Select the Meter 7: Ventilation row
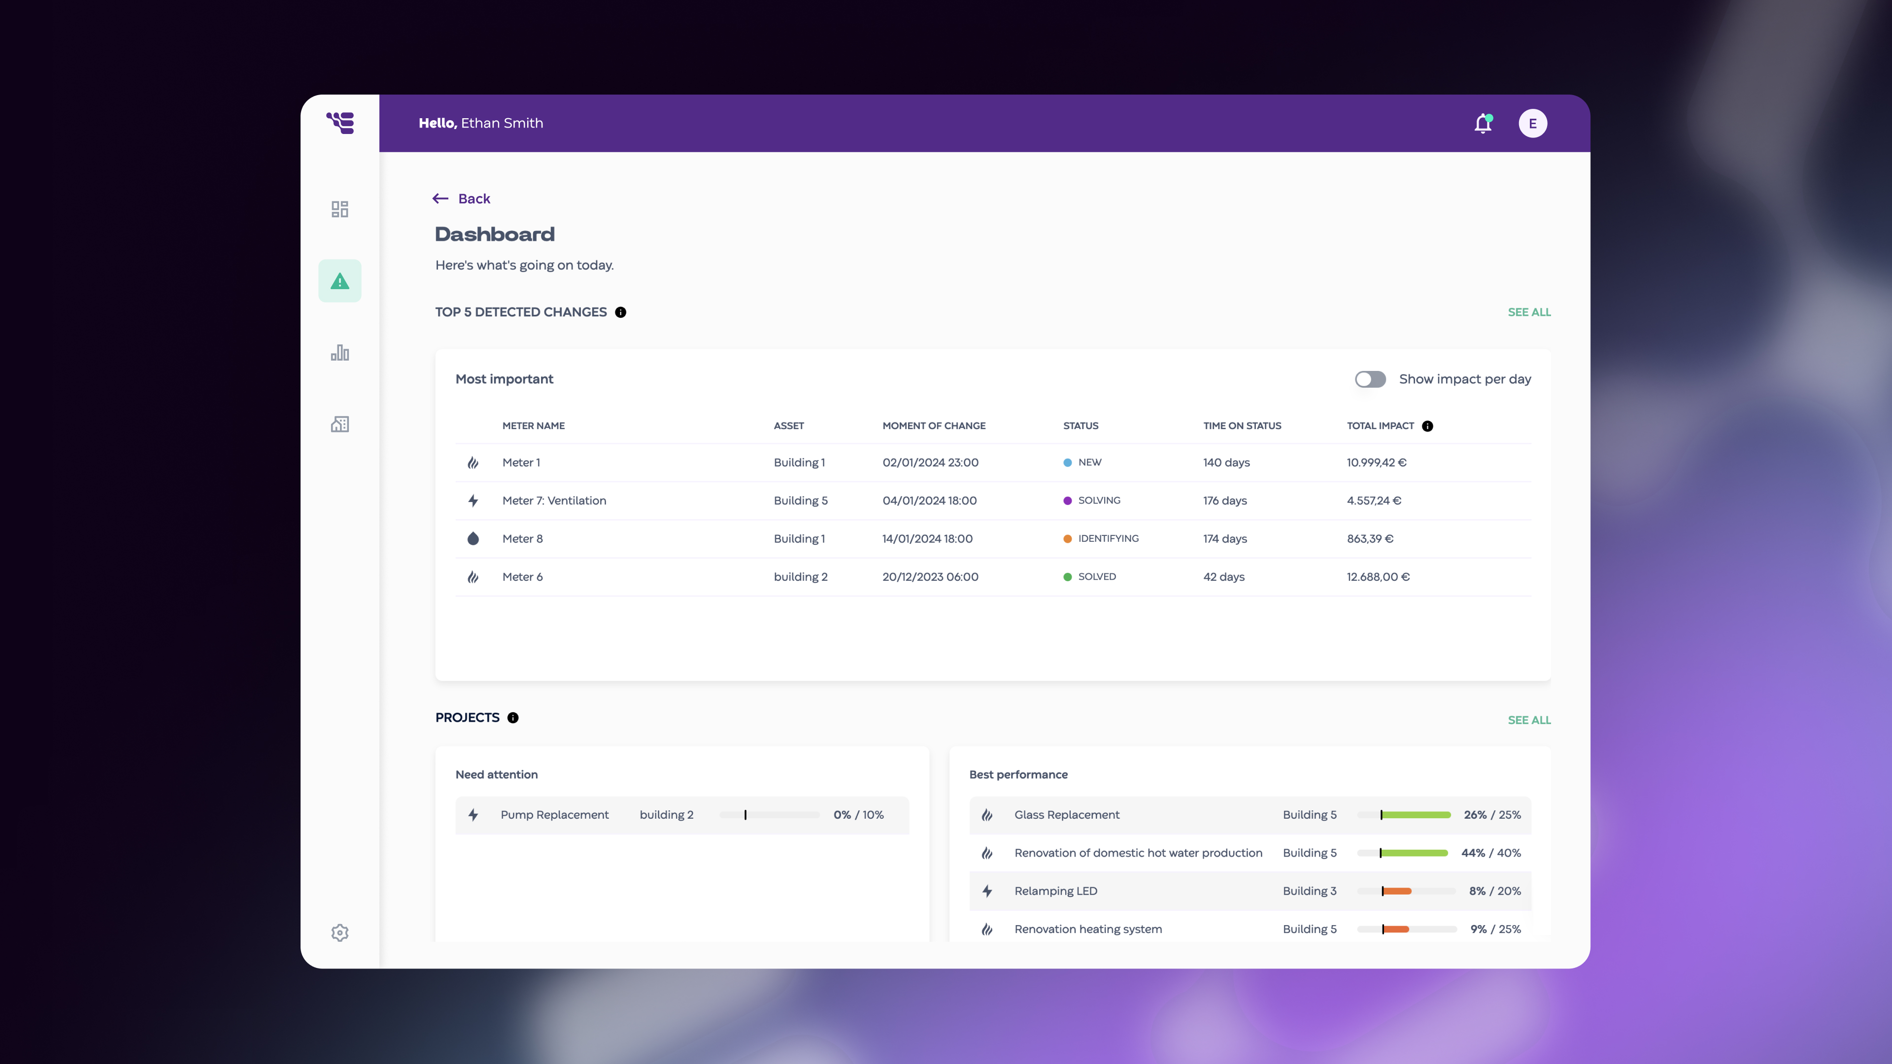Image resolution: width=1892 pixels, height=1064 pixels. 955,501
